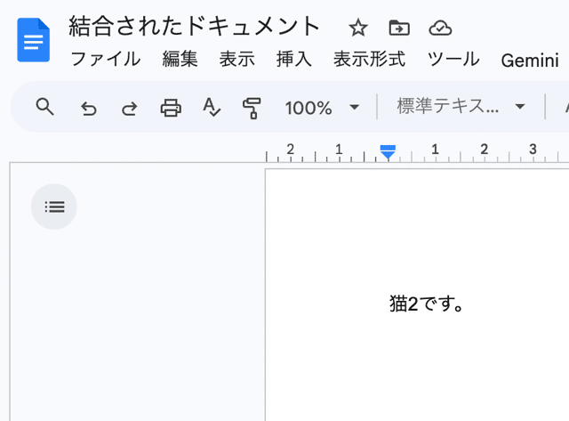Redo the last action
The height and width of the screenshot is (421, 569).
[129, 109]
